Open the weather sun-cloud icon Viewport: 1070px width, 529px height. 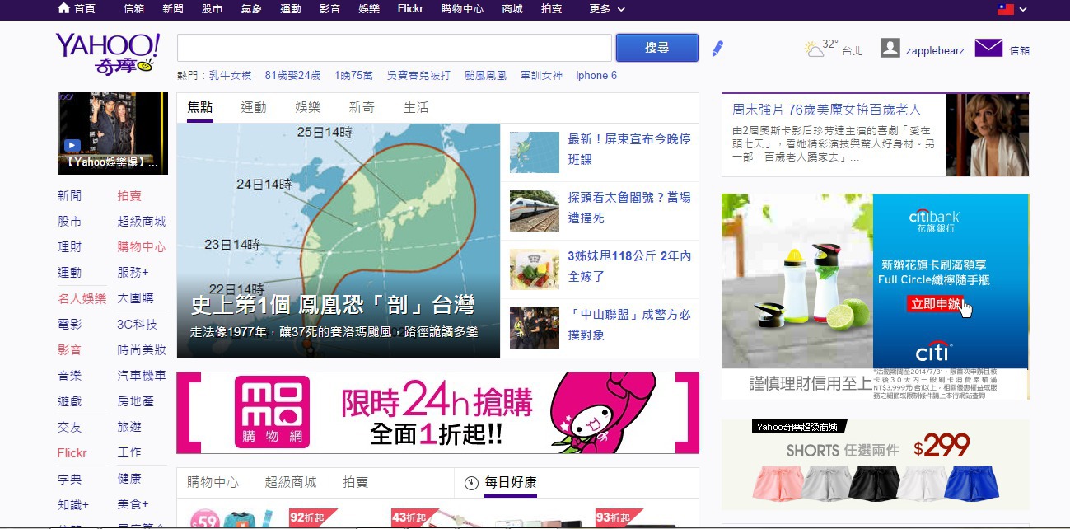click(x=814, y=49)
